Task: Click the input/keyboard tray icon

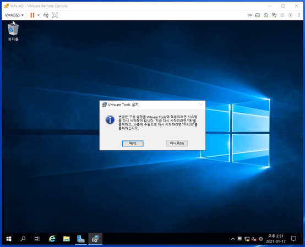Action: pos(239,239)
